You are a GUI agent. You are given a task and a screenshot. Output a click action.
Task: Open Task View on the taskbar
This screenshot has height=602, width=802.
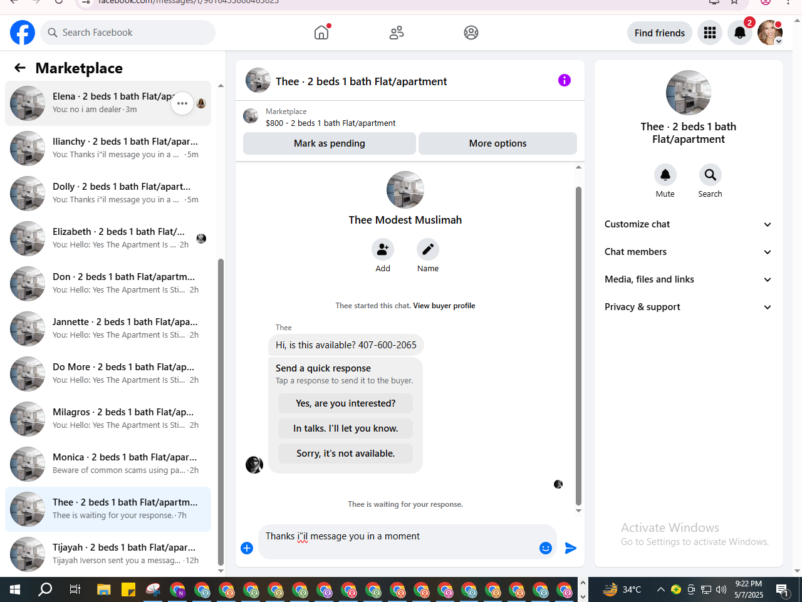tap(75, 589)
